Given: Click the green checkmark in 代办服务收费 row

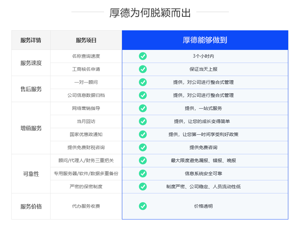Looking at the screenshot, I should [x=143, y=206].
